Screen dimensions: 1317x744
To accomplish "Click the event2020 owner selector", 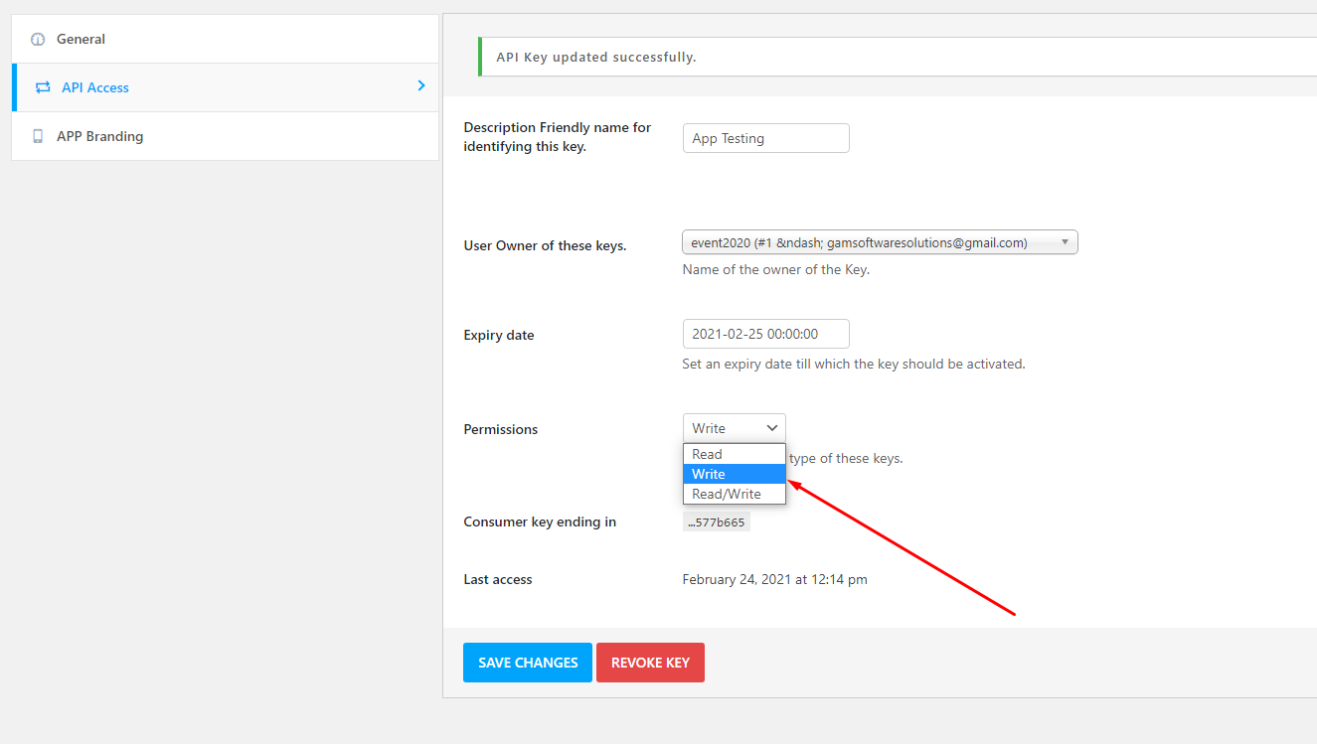I will coord(879,241).
